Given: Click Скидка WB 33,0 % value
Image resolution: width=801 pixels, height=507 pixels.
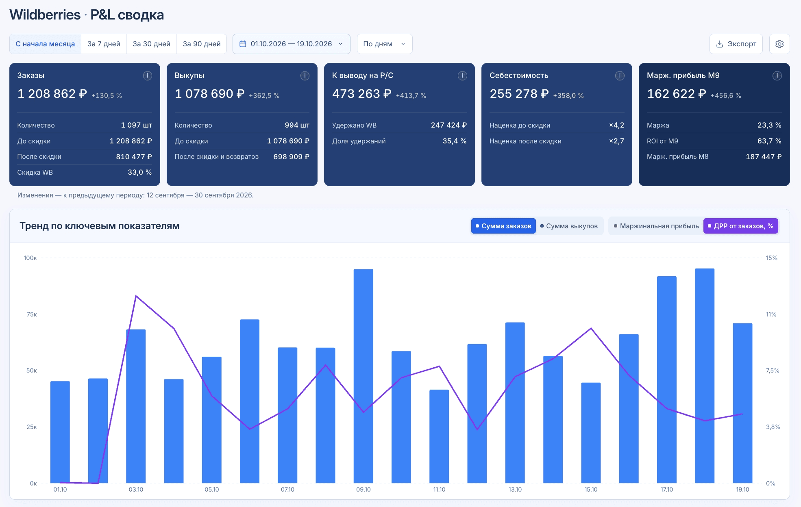Looking at the screenshot, I should click(140, 172).
